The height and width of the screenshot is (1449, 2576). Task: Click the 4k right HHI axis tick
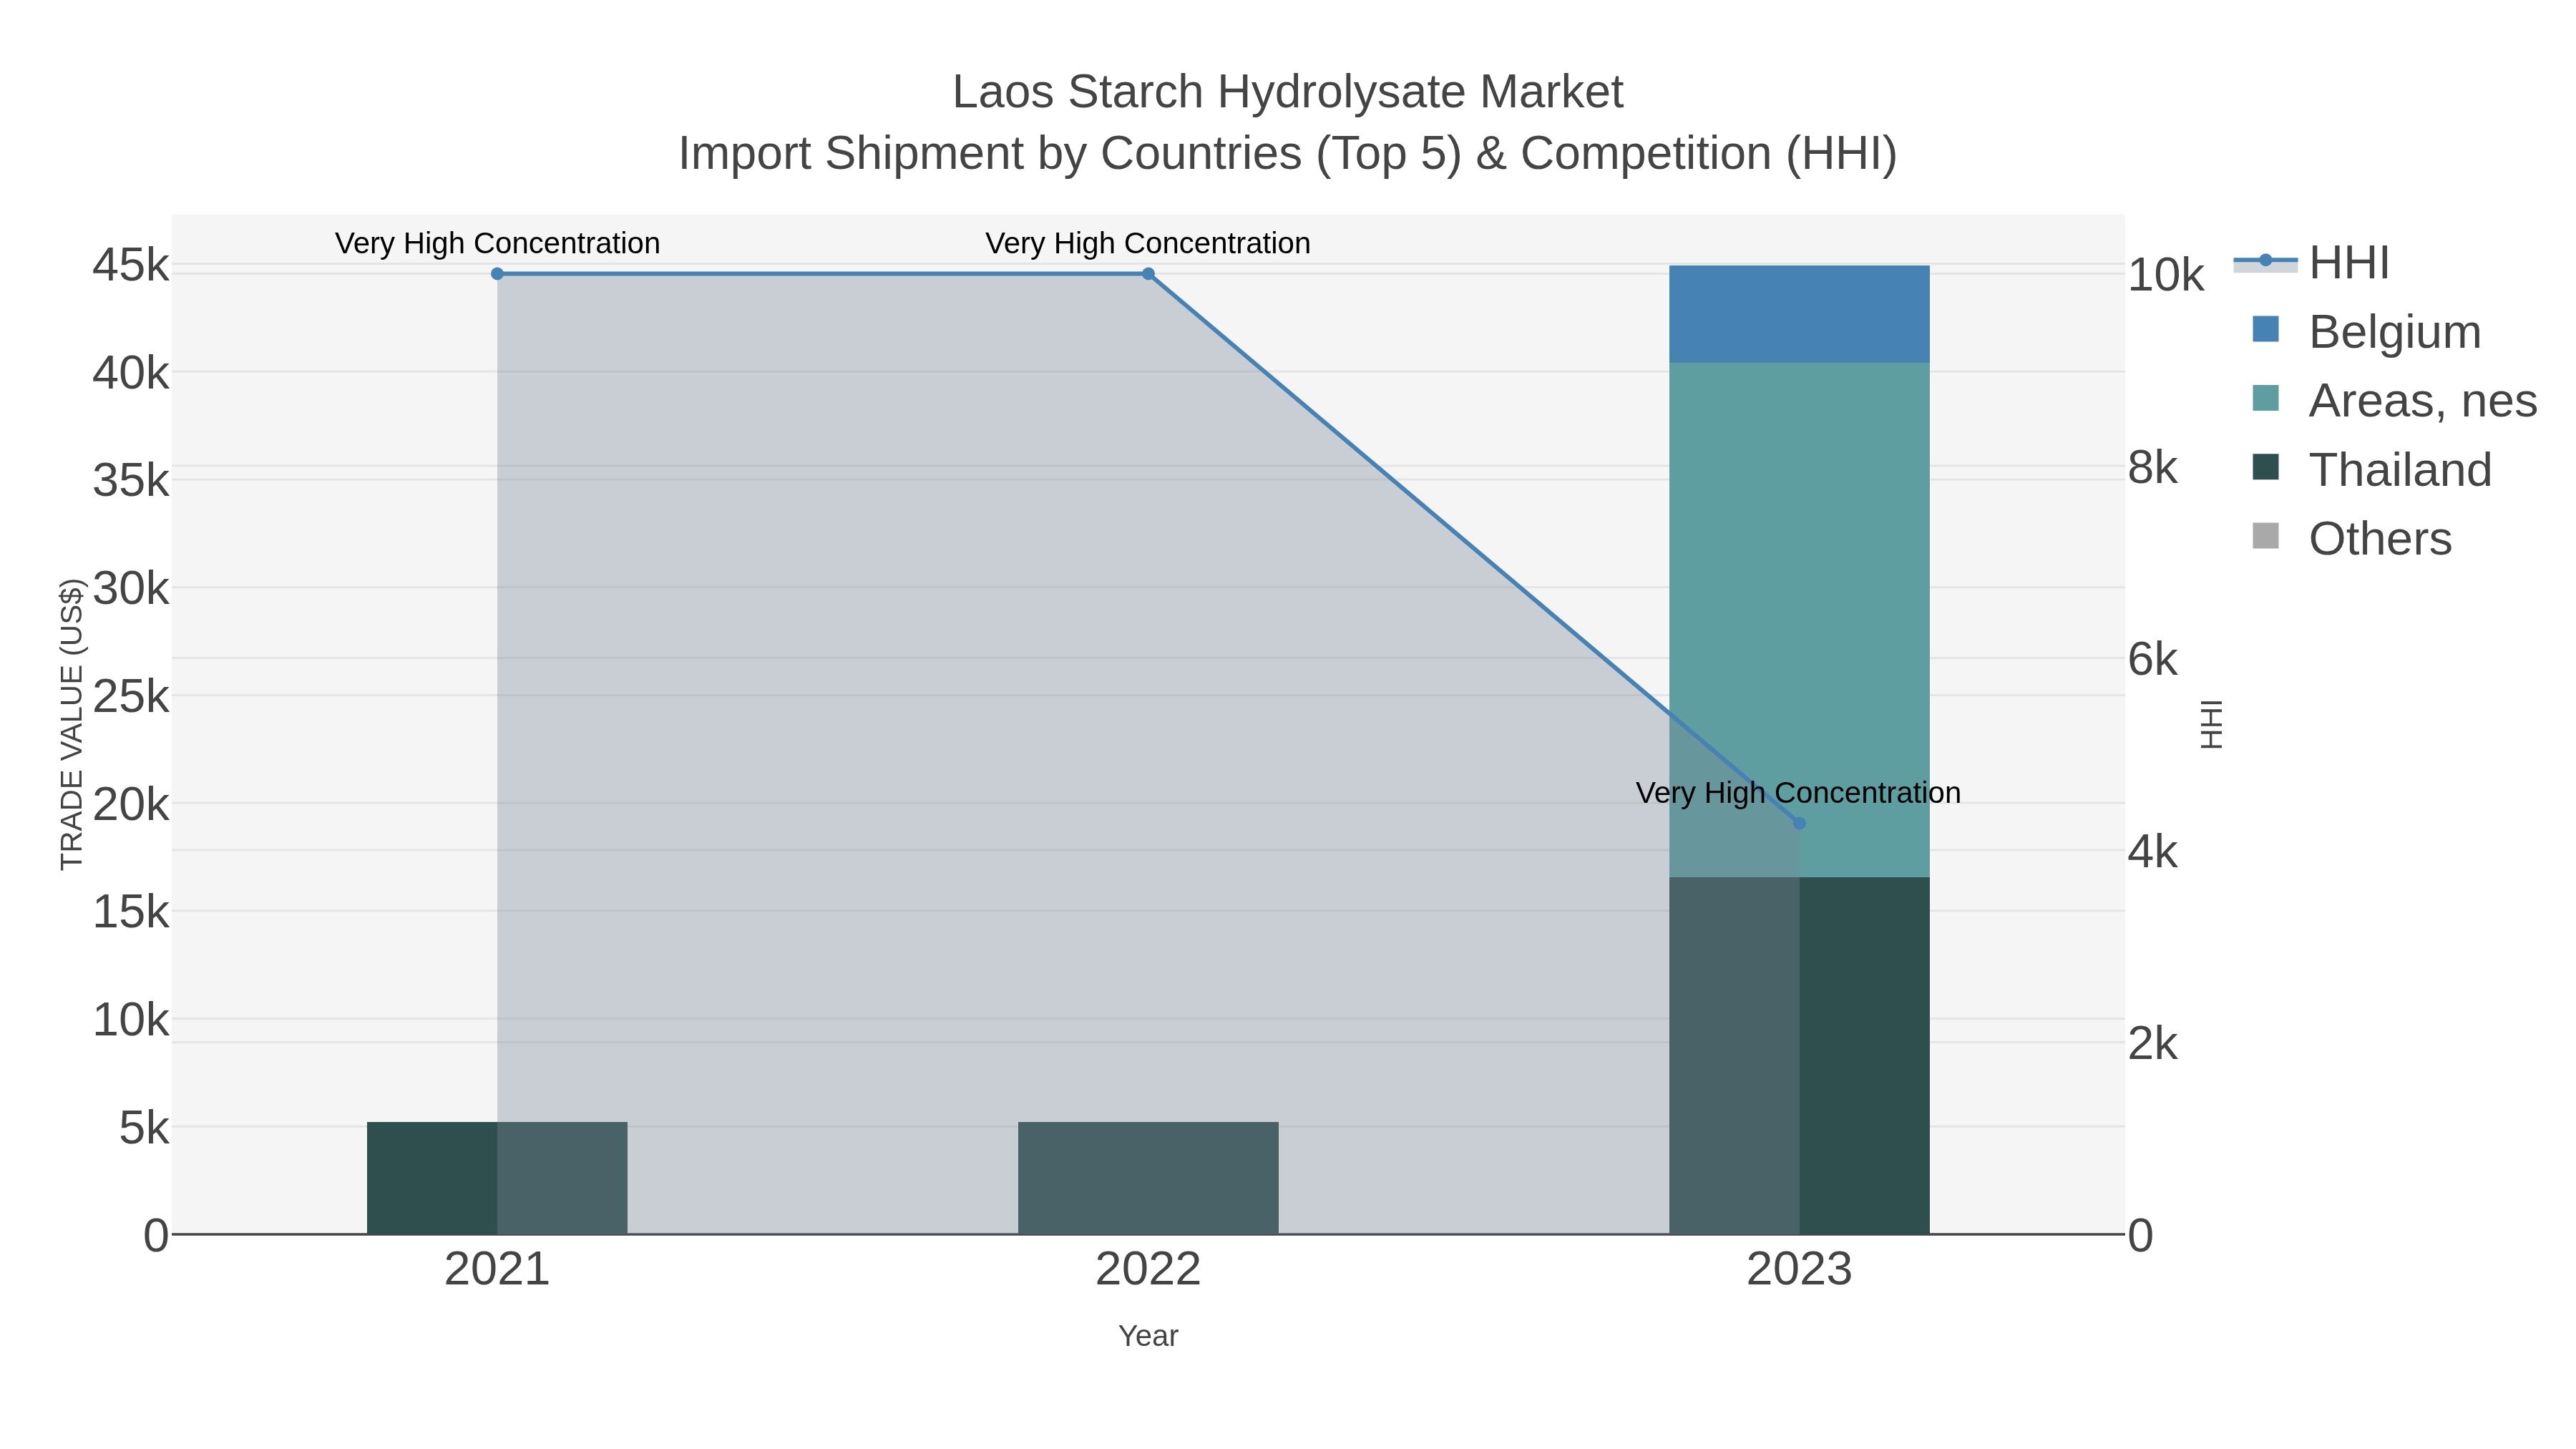pyautogui.click(x=2152, y=852)
